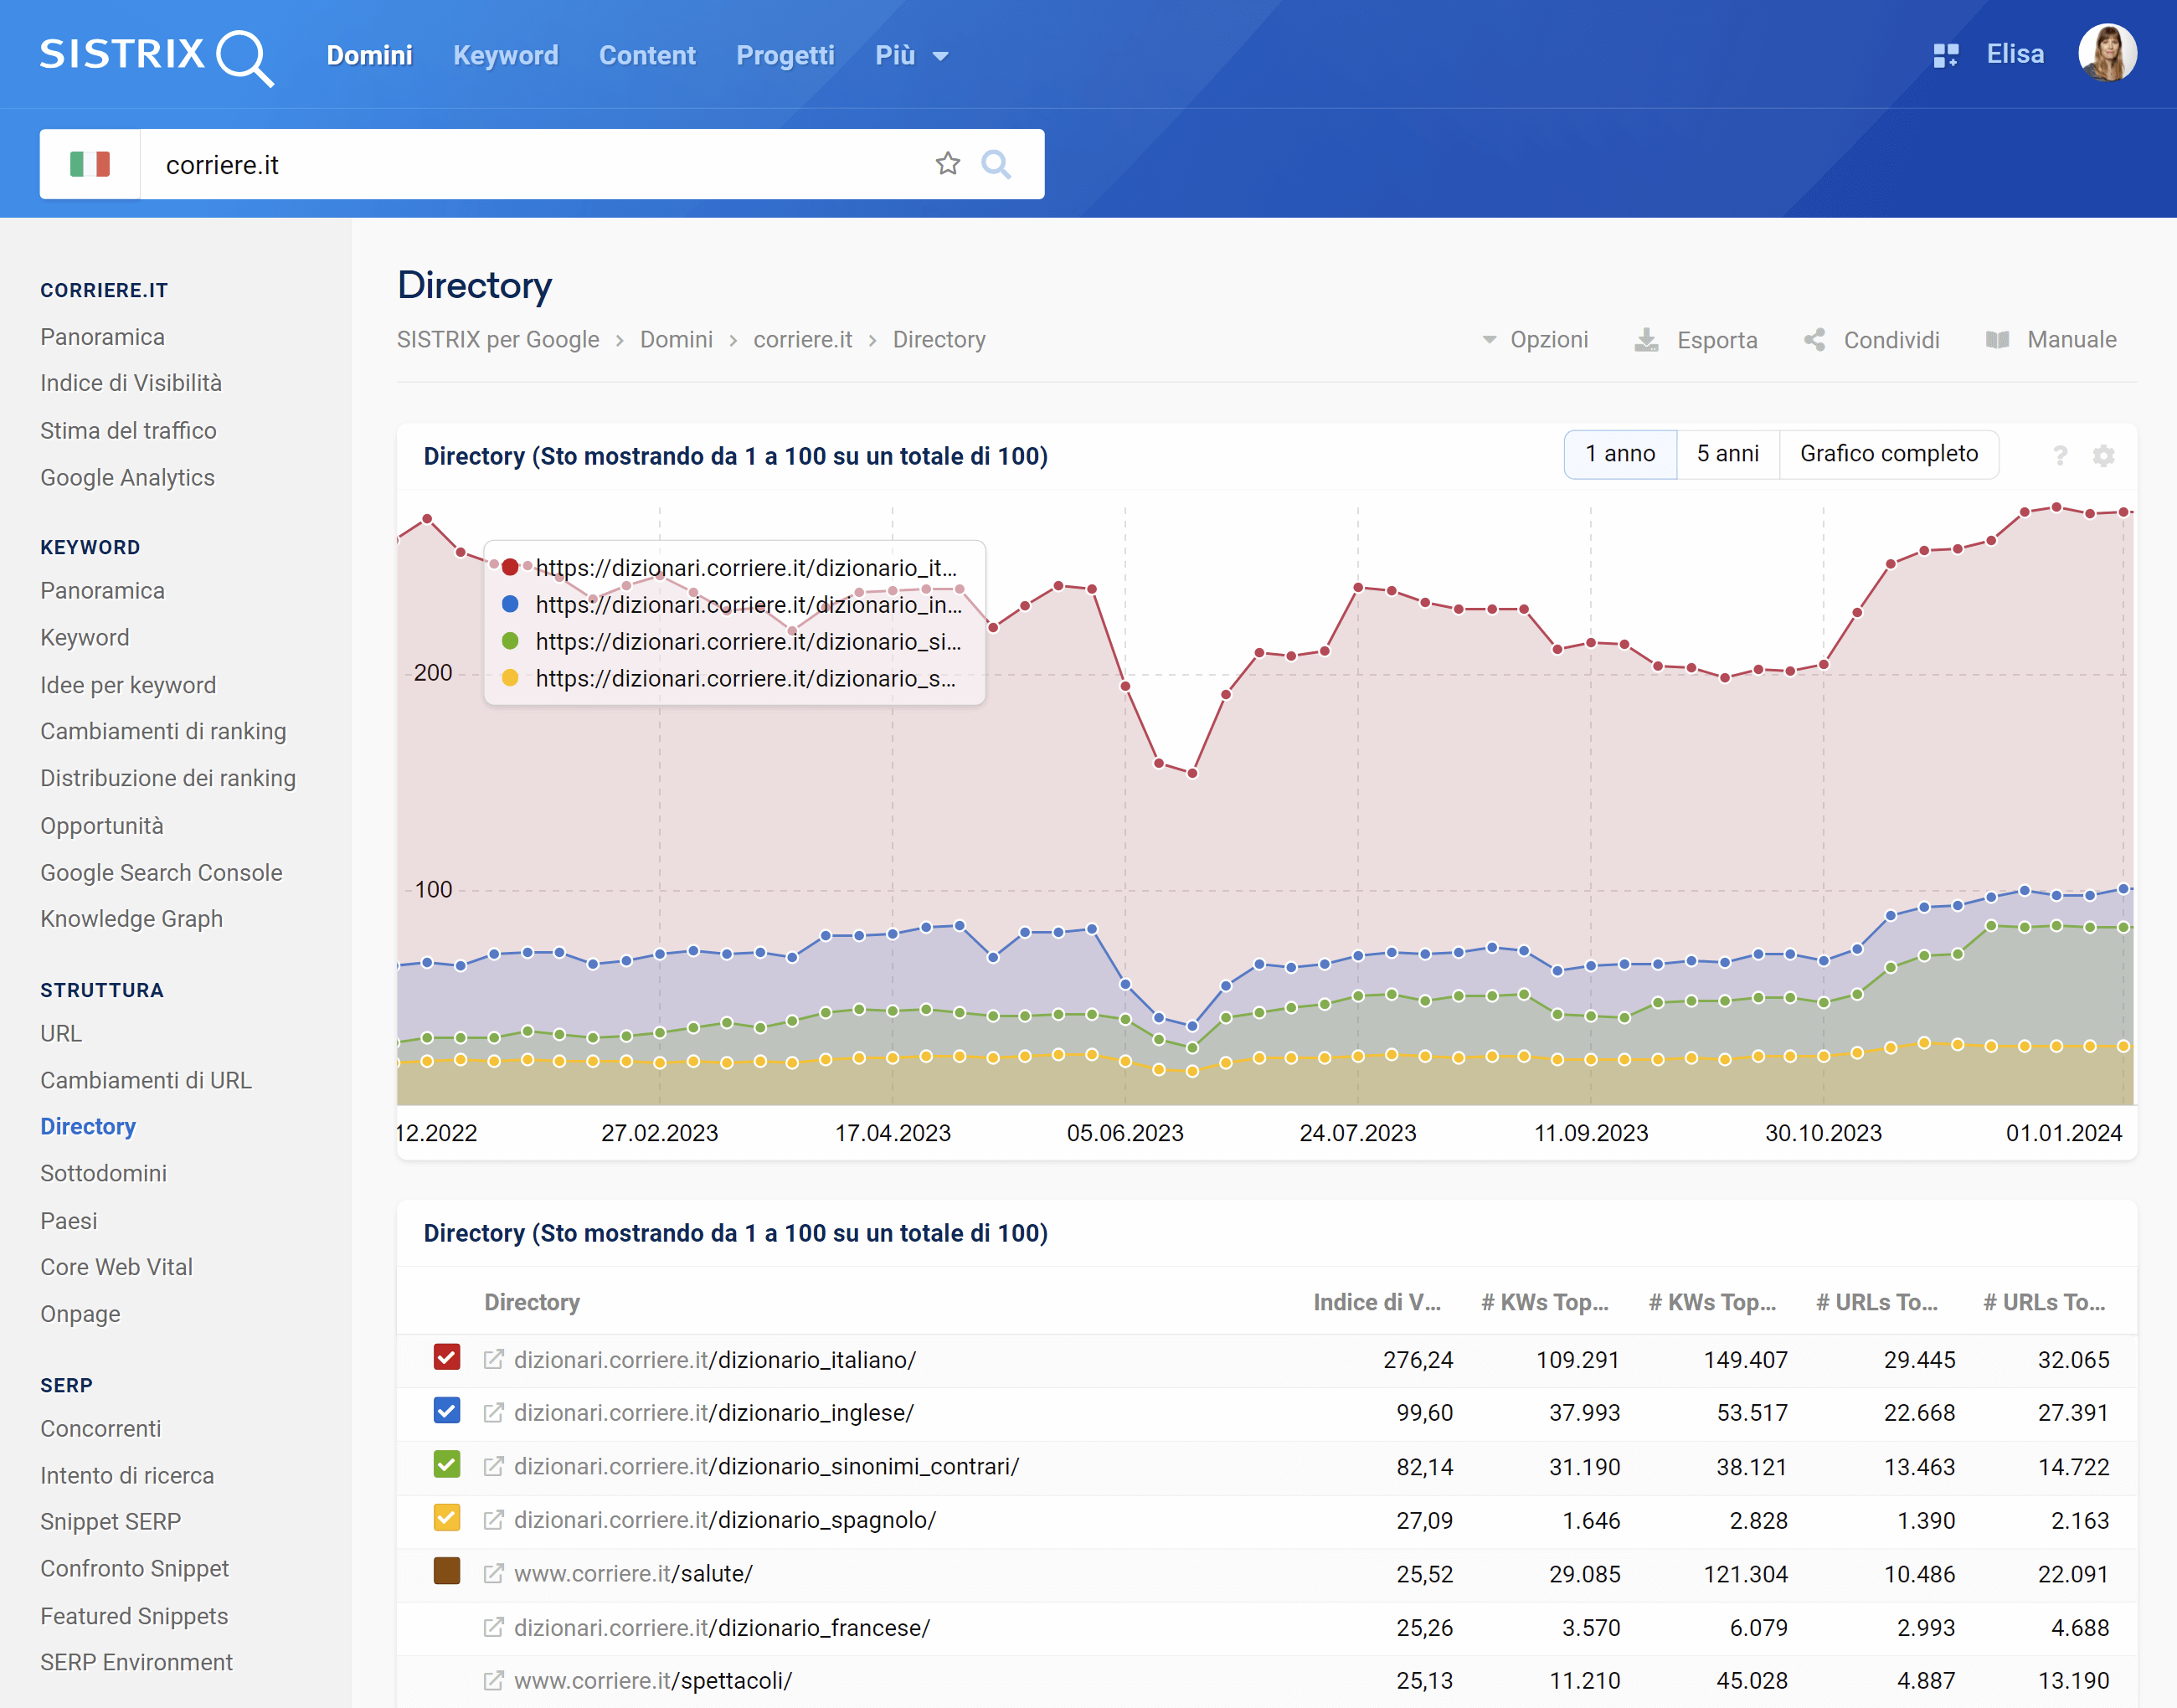Image resolution: width=2177 pixels, height=1708 pixels.
Task: Open Google Search Console in sidebar
Action: coord(161,873)
